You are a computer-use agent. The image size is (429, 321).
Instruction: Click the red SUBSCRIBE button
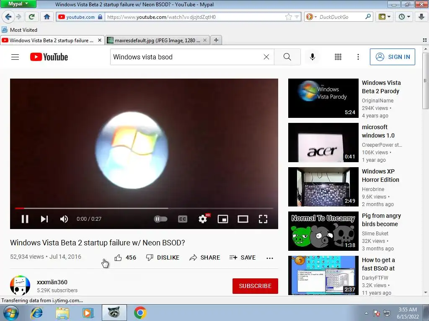point(255,286)
